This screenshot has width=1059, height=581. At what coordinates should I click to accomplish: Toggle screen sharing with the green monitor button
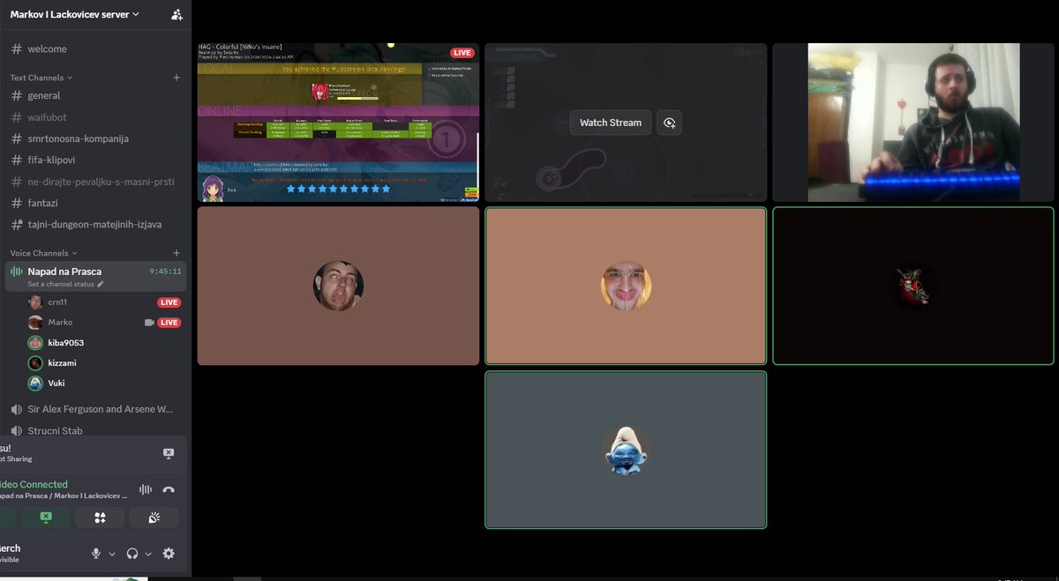coord(45,518)
